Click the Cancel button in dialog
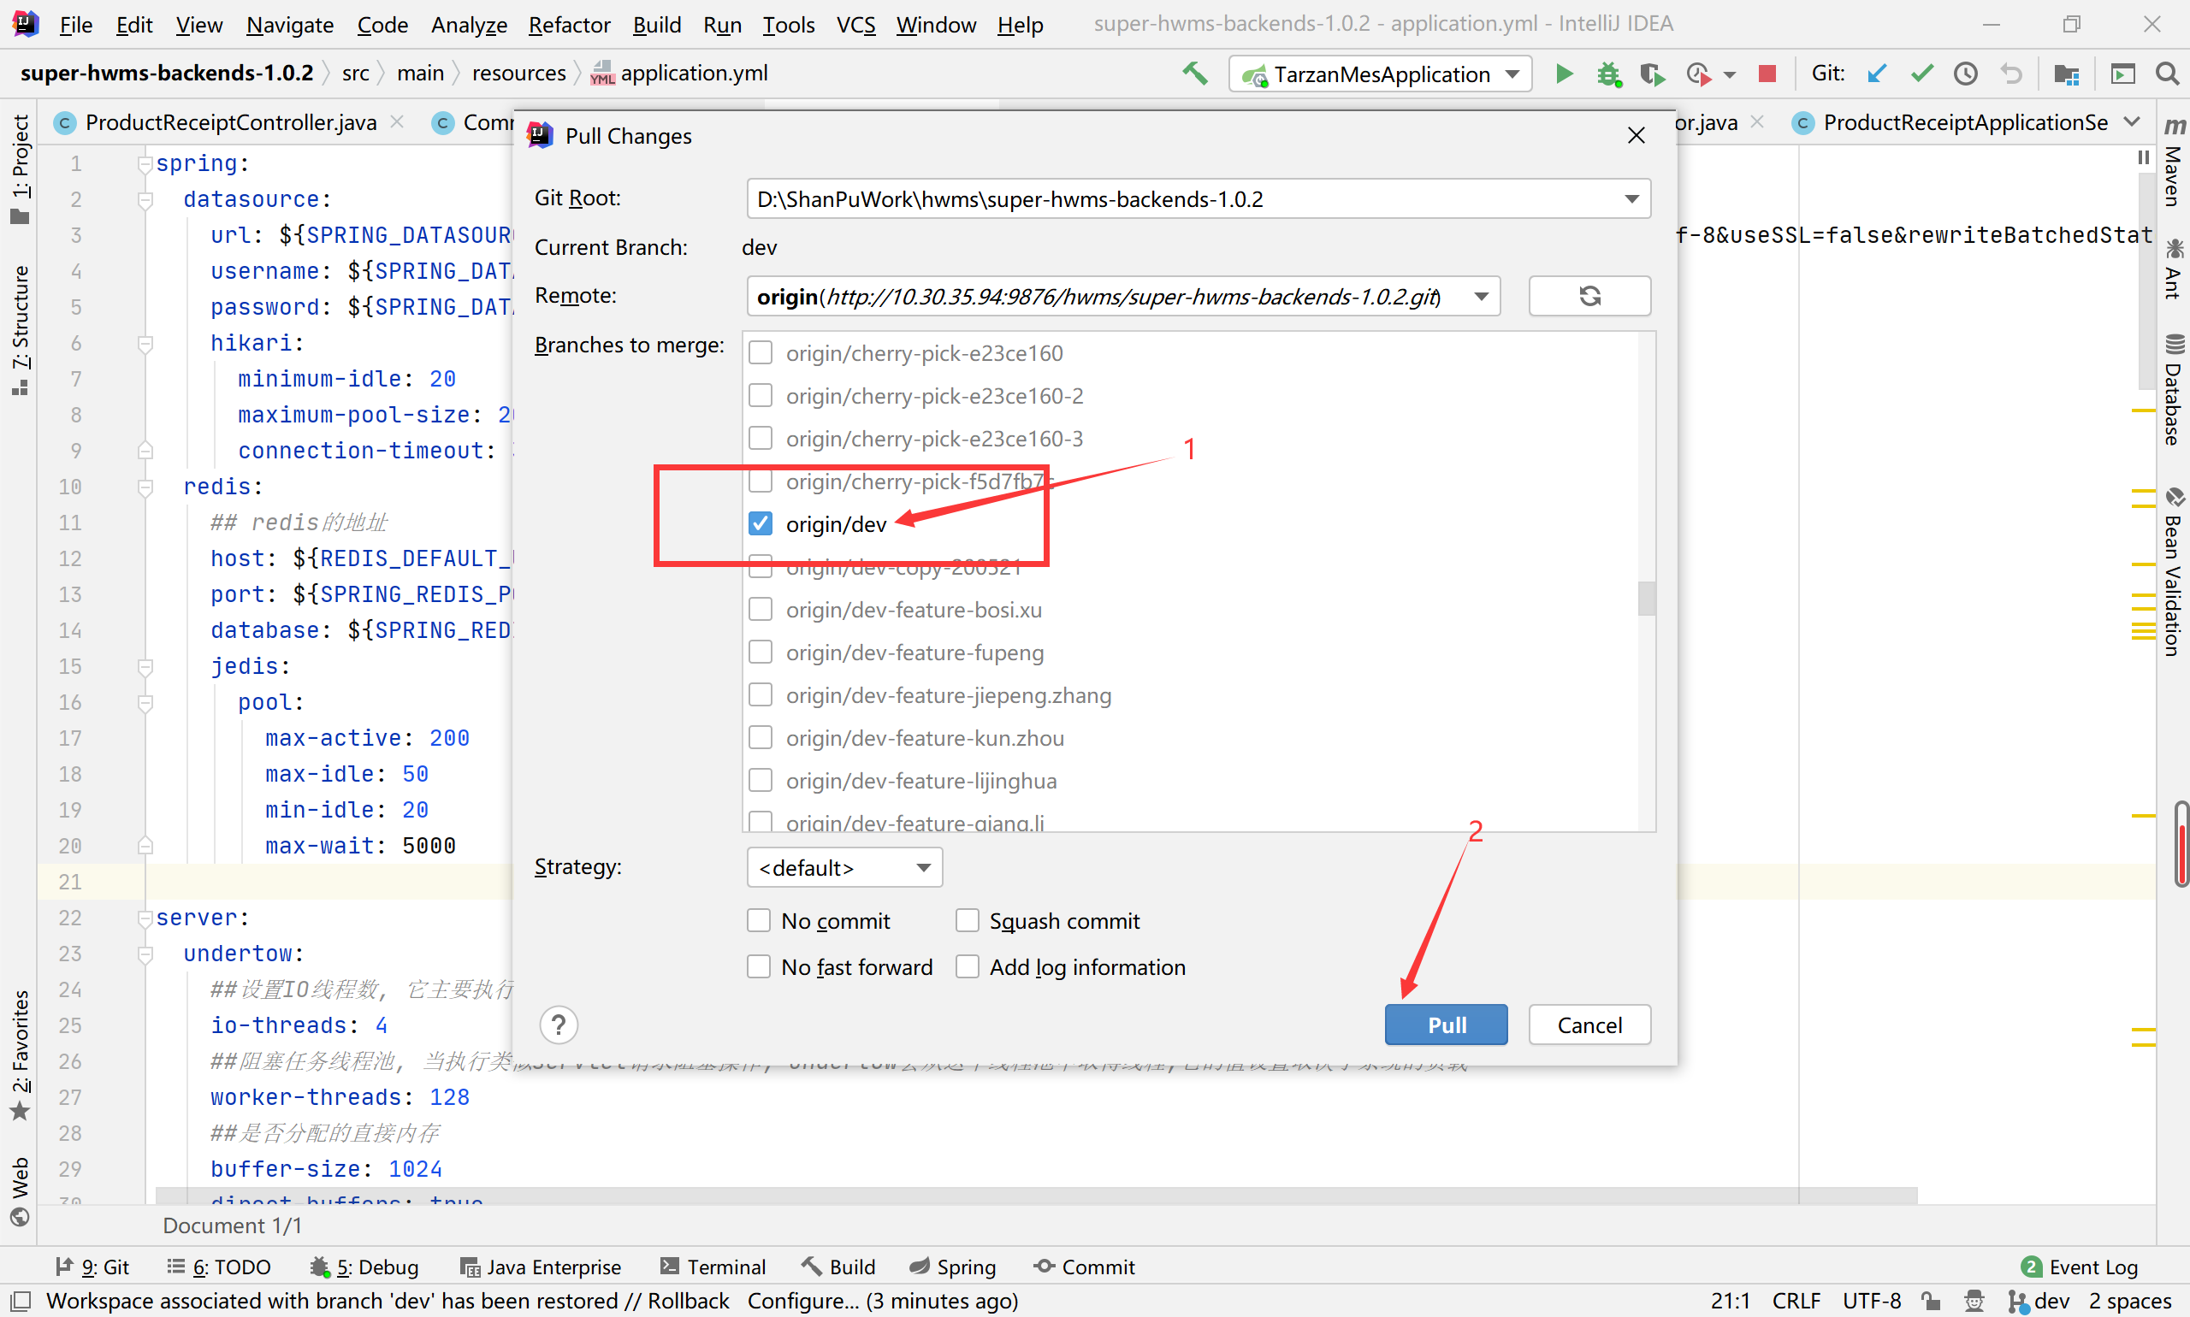The height and width of the screenshot is (1317, 2190). [1589, 1025]
